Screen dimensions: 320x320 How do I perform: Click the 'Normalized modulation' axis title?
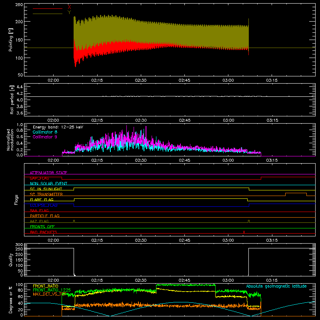[x=10, y=140]
